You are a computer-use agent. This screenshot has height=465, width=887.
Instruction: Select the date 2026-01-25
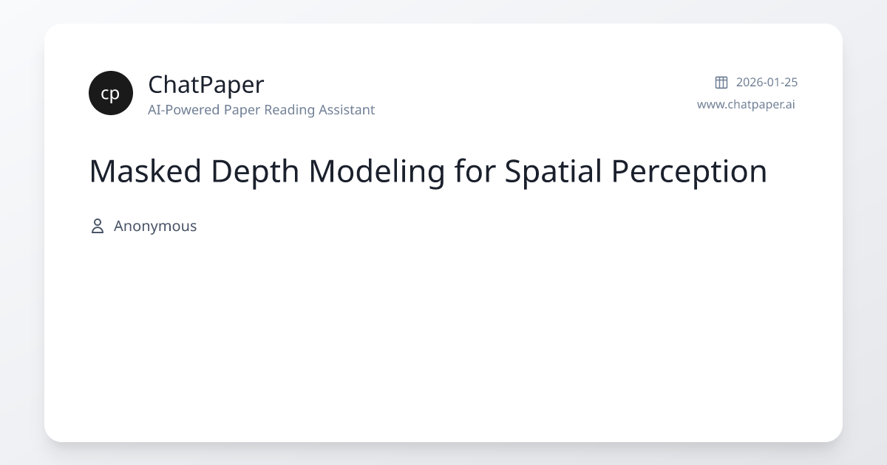pyautogui.click(x=767, y=82)
